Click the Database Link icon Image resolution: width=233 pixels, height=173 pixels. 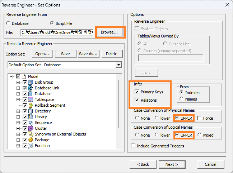point(31,88)
